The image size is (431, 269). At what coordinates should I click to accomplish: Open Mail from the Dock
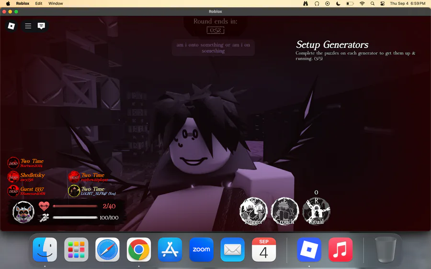pos(233,249)
